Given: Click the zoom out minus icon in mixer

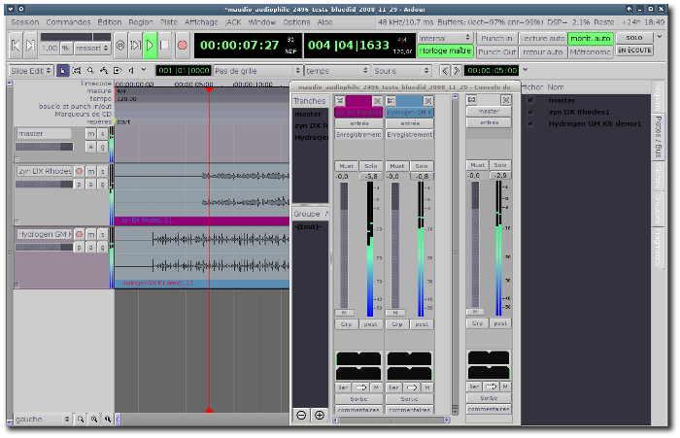Looking at the screenshot, I should point(301,415).
